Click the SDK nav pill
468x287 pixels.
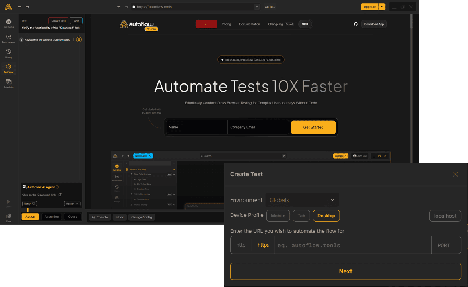[305, 24]
